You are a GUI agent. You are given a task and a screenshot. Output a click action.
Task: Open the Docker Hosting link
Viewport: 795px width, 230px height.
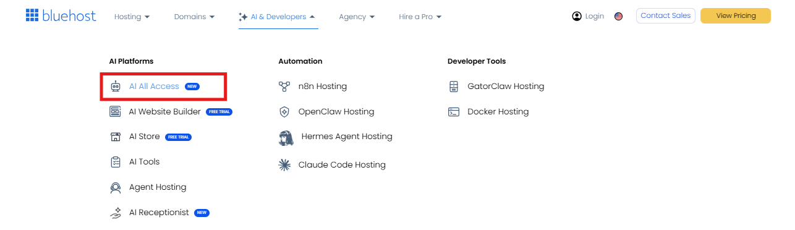[498, 112]
